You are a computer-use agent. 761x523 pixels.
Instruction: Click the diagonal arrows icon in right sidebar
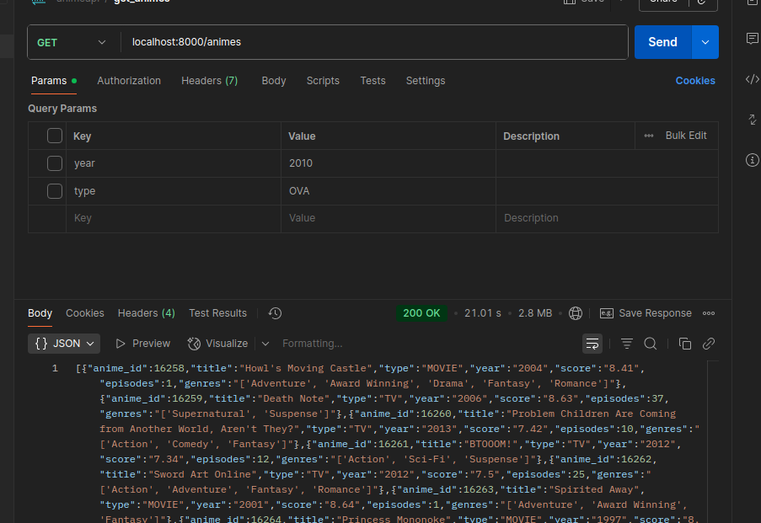(752, 120)
